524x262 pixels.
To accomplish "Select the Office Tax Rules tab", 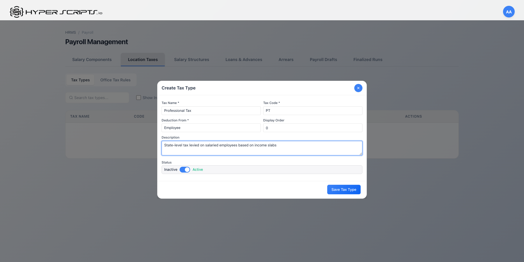I will tap(115, 80).
